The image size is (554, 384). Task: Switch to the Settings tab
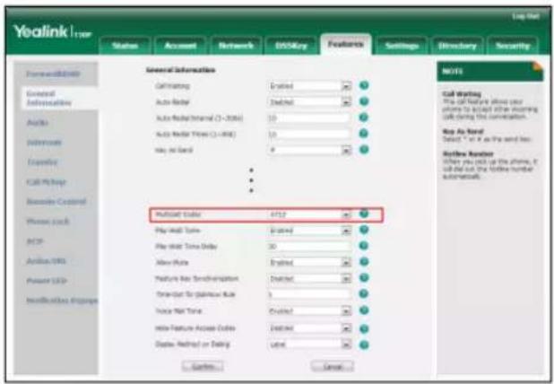coord(402,46)
